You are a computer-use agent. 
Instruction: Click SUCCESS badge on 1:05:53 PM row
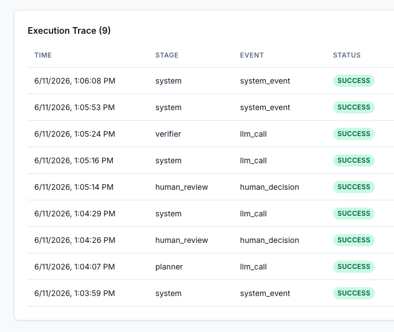pyautogui.click(x=354, y=107)
